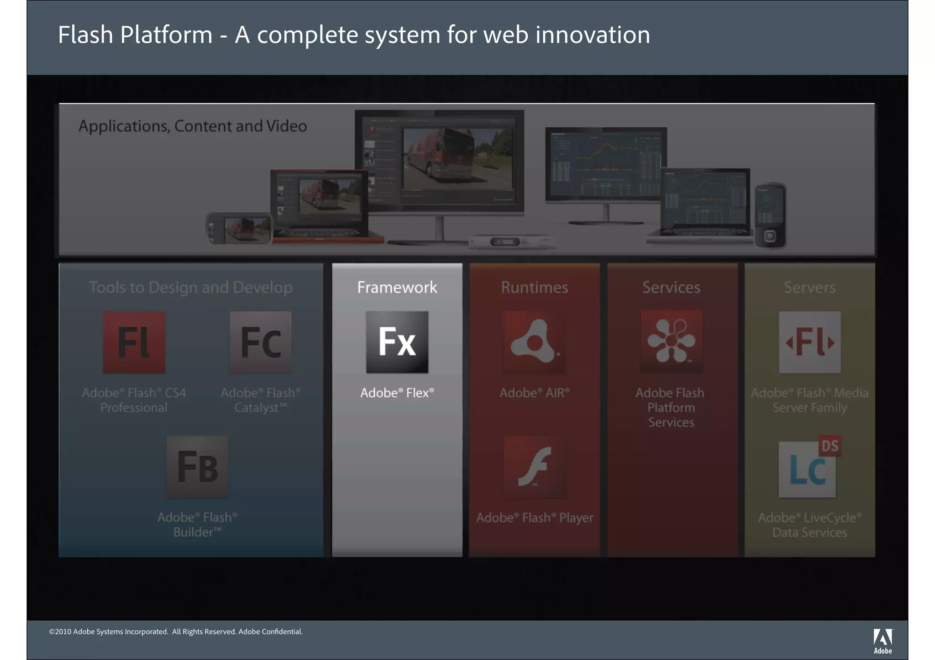
Task: Click the Adobe logo in footer
Action: pyautogui.click(x=883, y=641)
